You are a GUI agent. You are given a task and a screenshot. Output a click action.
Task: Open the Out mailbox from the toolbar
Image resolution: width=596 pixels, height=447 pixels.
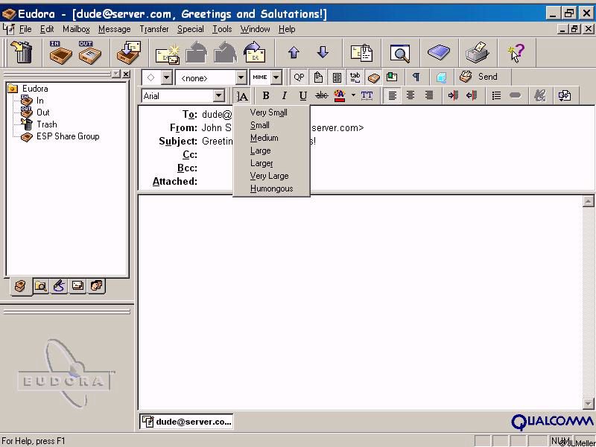(89, 52)
